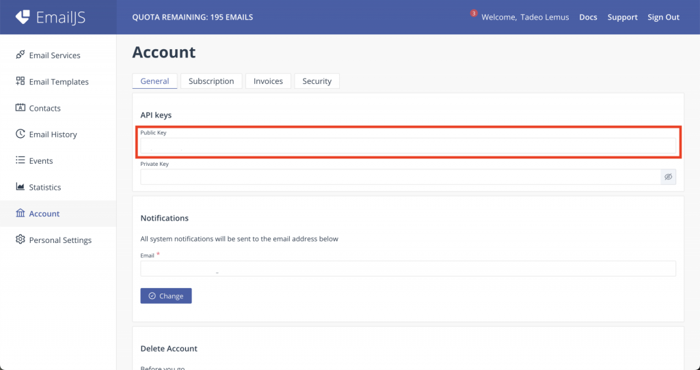Click the system notifications description text

(x=239, y=239)
